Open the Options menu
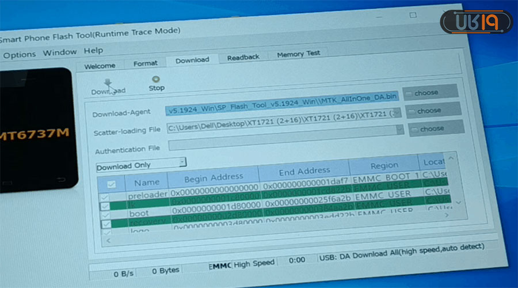This screenshot has height=288, width=518. click(x=19, y=54)
